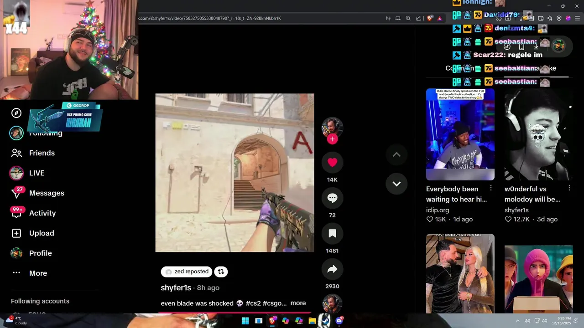Screen dimensions: 584x328
Task: Click the 'zed reposted' pill
Action: [x=187, y=272]
